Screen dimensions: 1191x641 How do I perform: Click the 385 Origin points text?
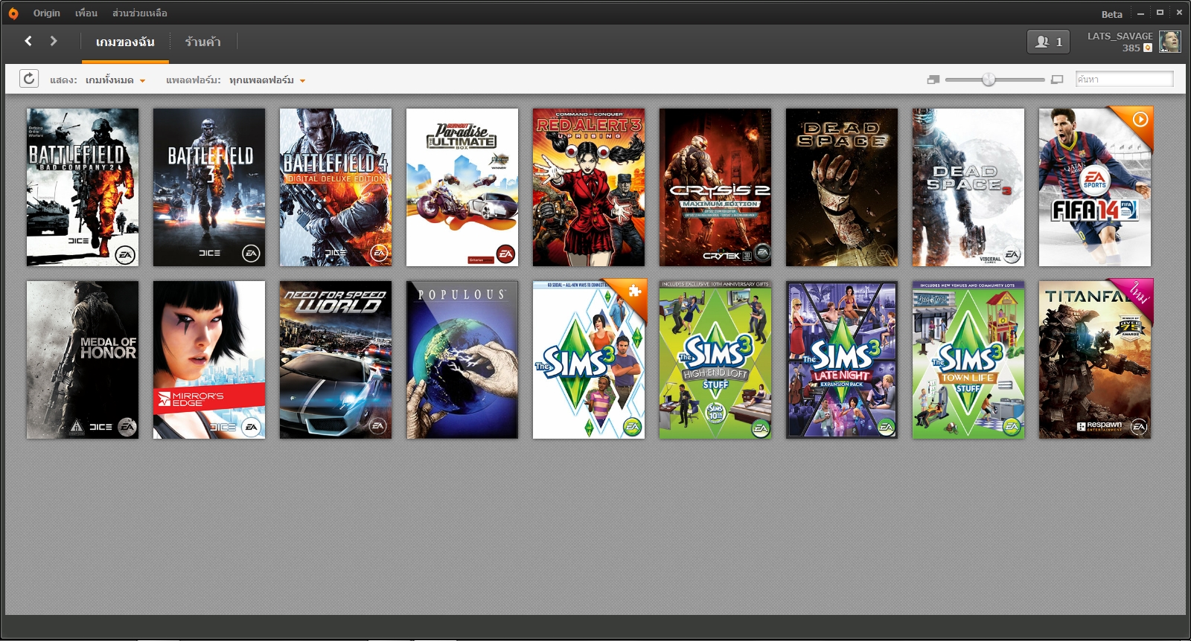[x=1131, y=48]
